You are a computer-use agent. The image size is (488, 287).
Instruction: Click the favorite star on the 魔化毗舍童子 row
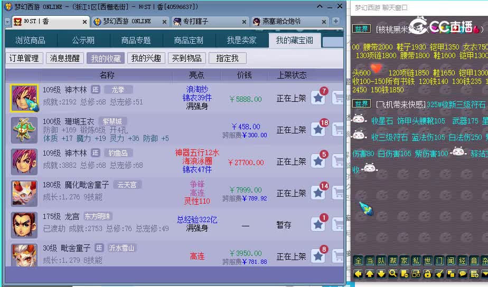(x=318, y=193)
